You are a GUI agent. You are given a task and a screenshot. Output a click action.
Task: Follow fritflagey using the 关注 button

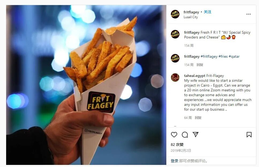[208, 12]
